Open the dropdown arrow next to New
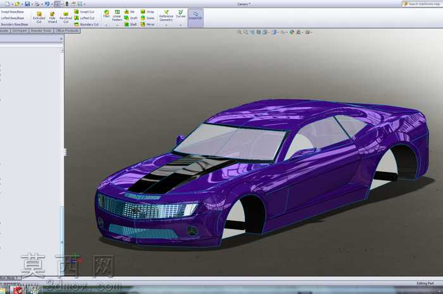 click(13, 4)
